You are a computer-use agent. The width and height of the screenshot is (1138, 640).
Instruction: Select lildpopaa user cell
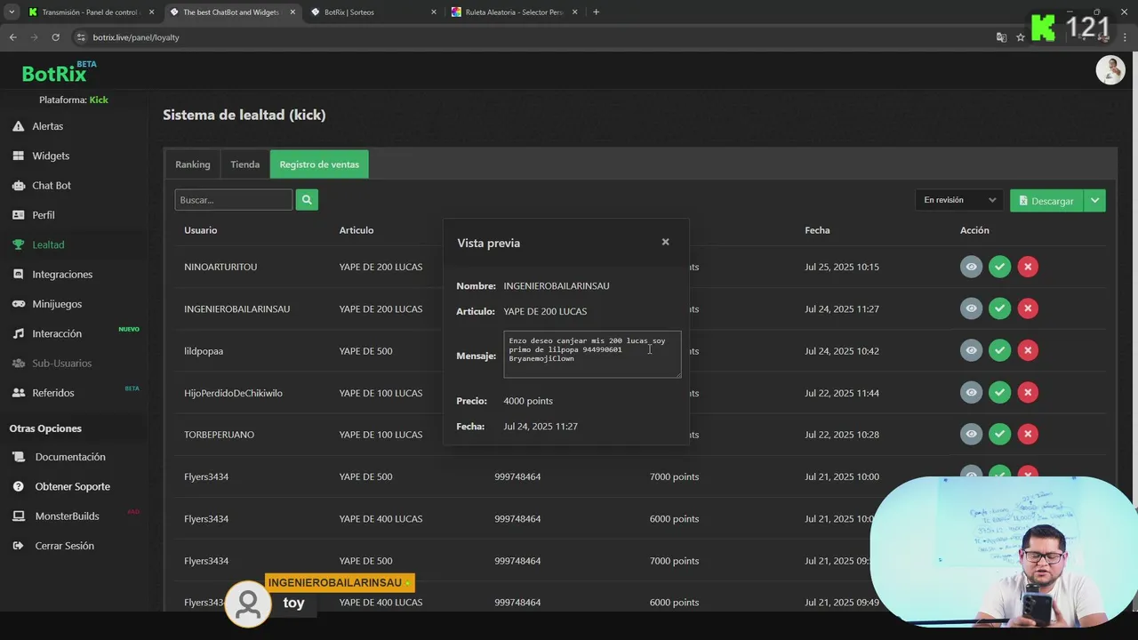[x=204, y=351]
